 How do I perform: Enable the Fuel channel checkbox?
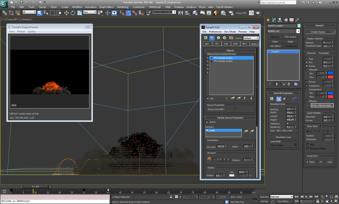coord(306,59)
